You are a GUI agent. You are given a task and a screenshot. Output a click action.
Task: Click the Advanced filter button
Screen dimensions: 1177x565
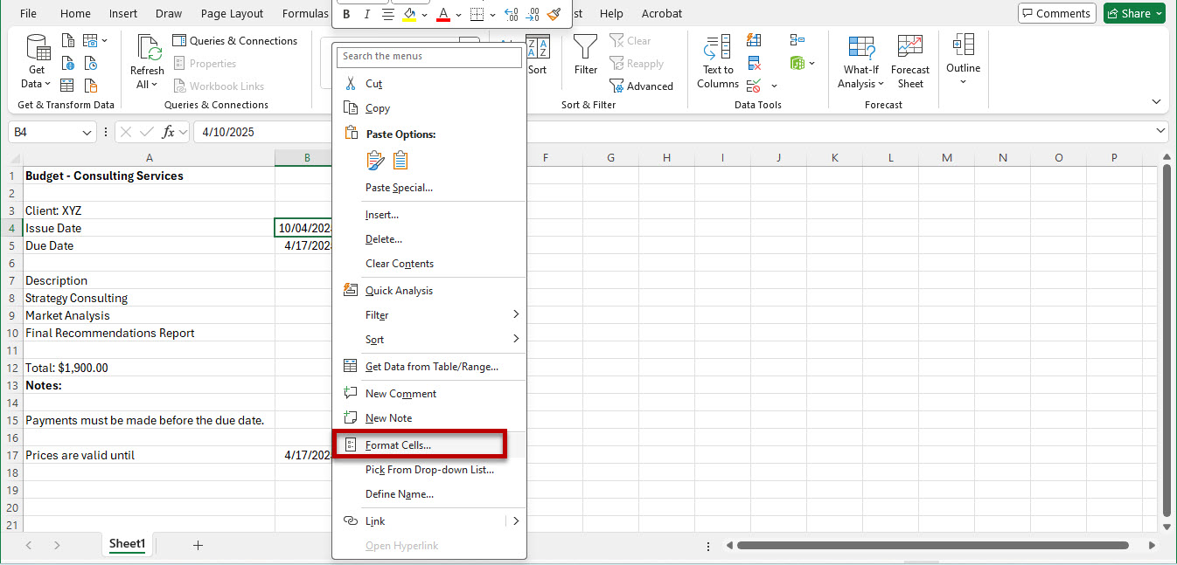[x=641, y=86]
